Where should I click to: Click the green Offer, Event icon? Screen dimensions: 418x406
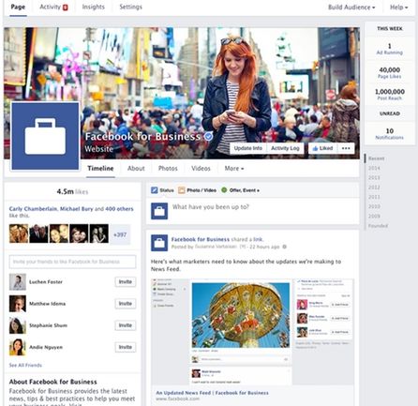tap(224, 189)
